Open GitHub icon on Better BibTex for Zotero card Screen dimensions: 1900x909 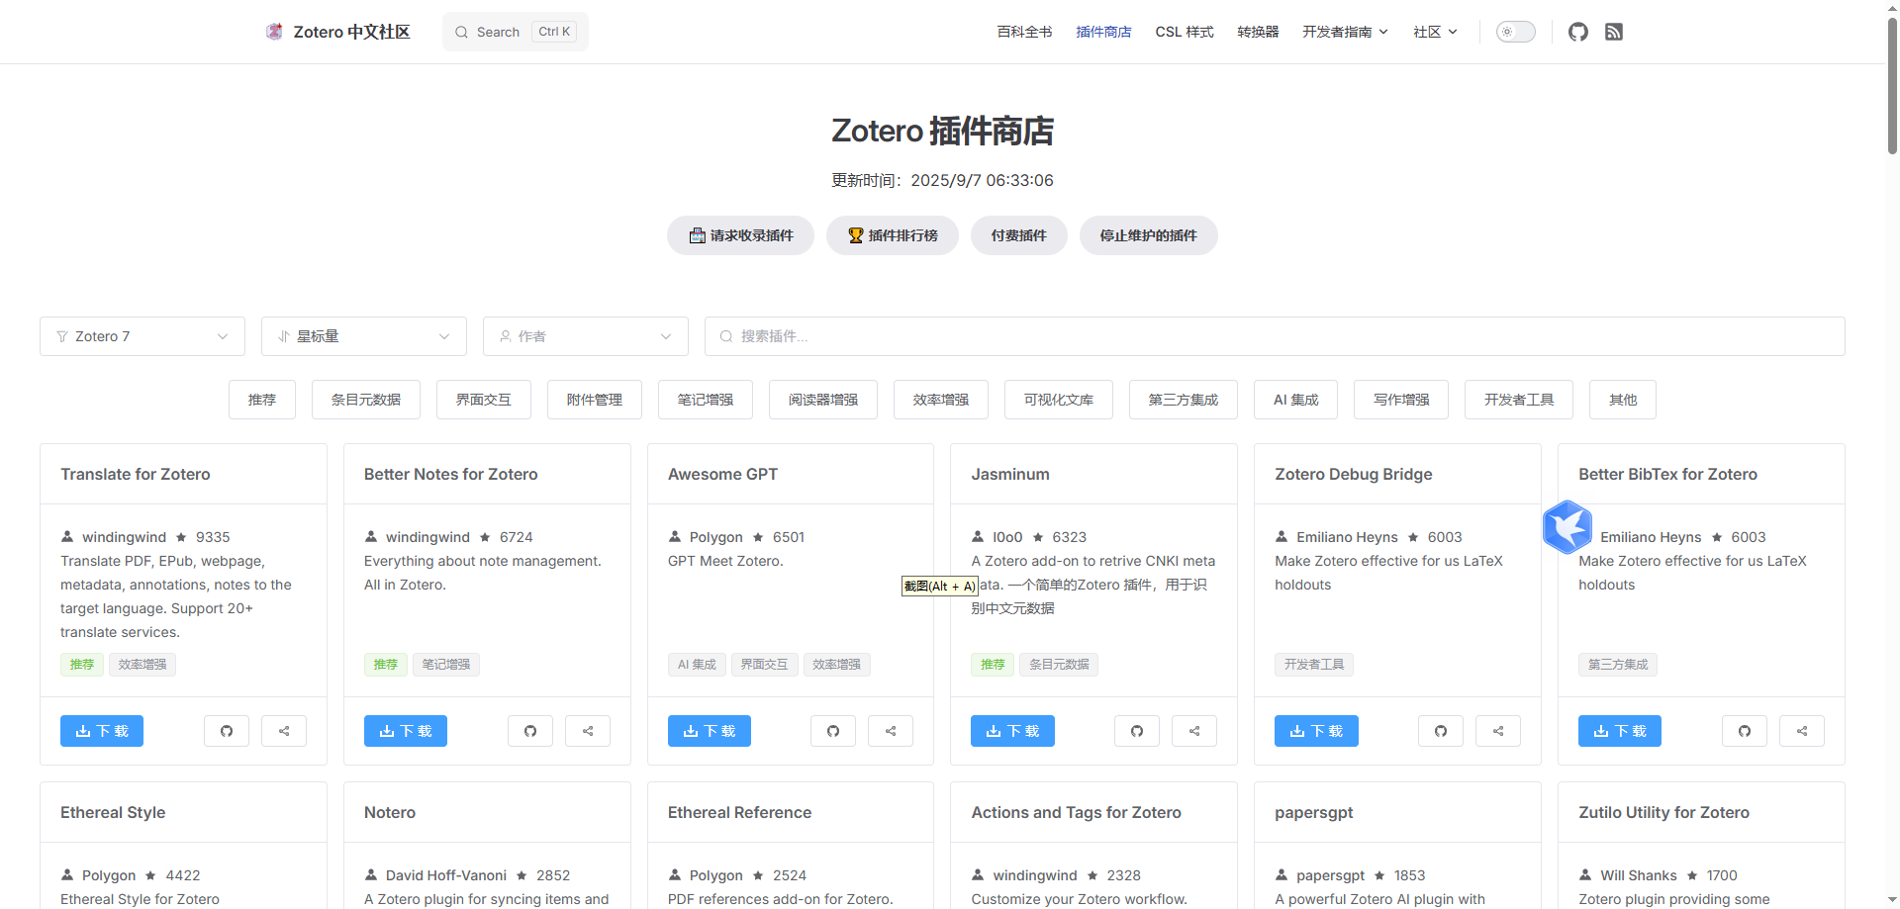[x=1745, y=731]
